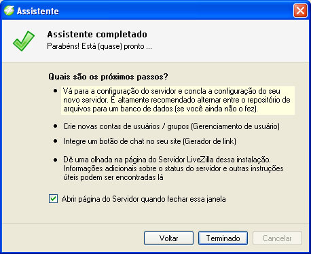Click the 'Integre um botão de chat' step
311x254 pixels.
149,141
